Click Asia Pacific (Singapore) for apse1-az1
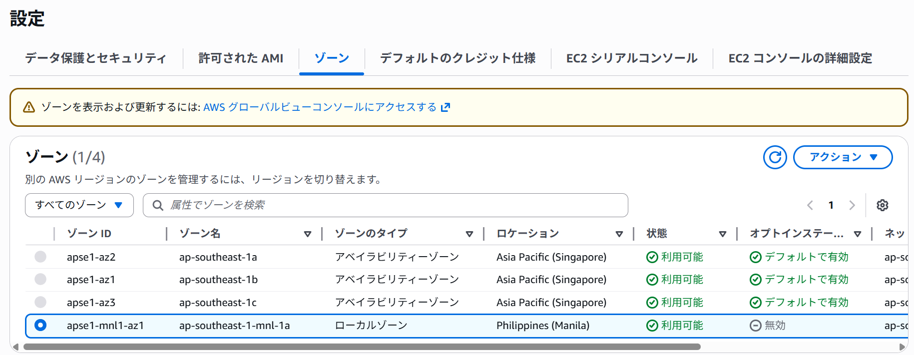This screenshot has height=355, width=914. [551, 280]
